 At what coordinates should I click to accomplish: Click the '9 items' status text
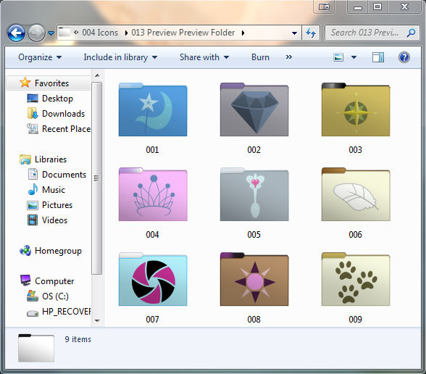coord(78,339)
